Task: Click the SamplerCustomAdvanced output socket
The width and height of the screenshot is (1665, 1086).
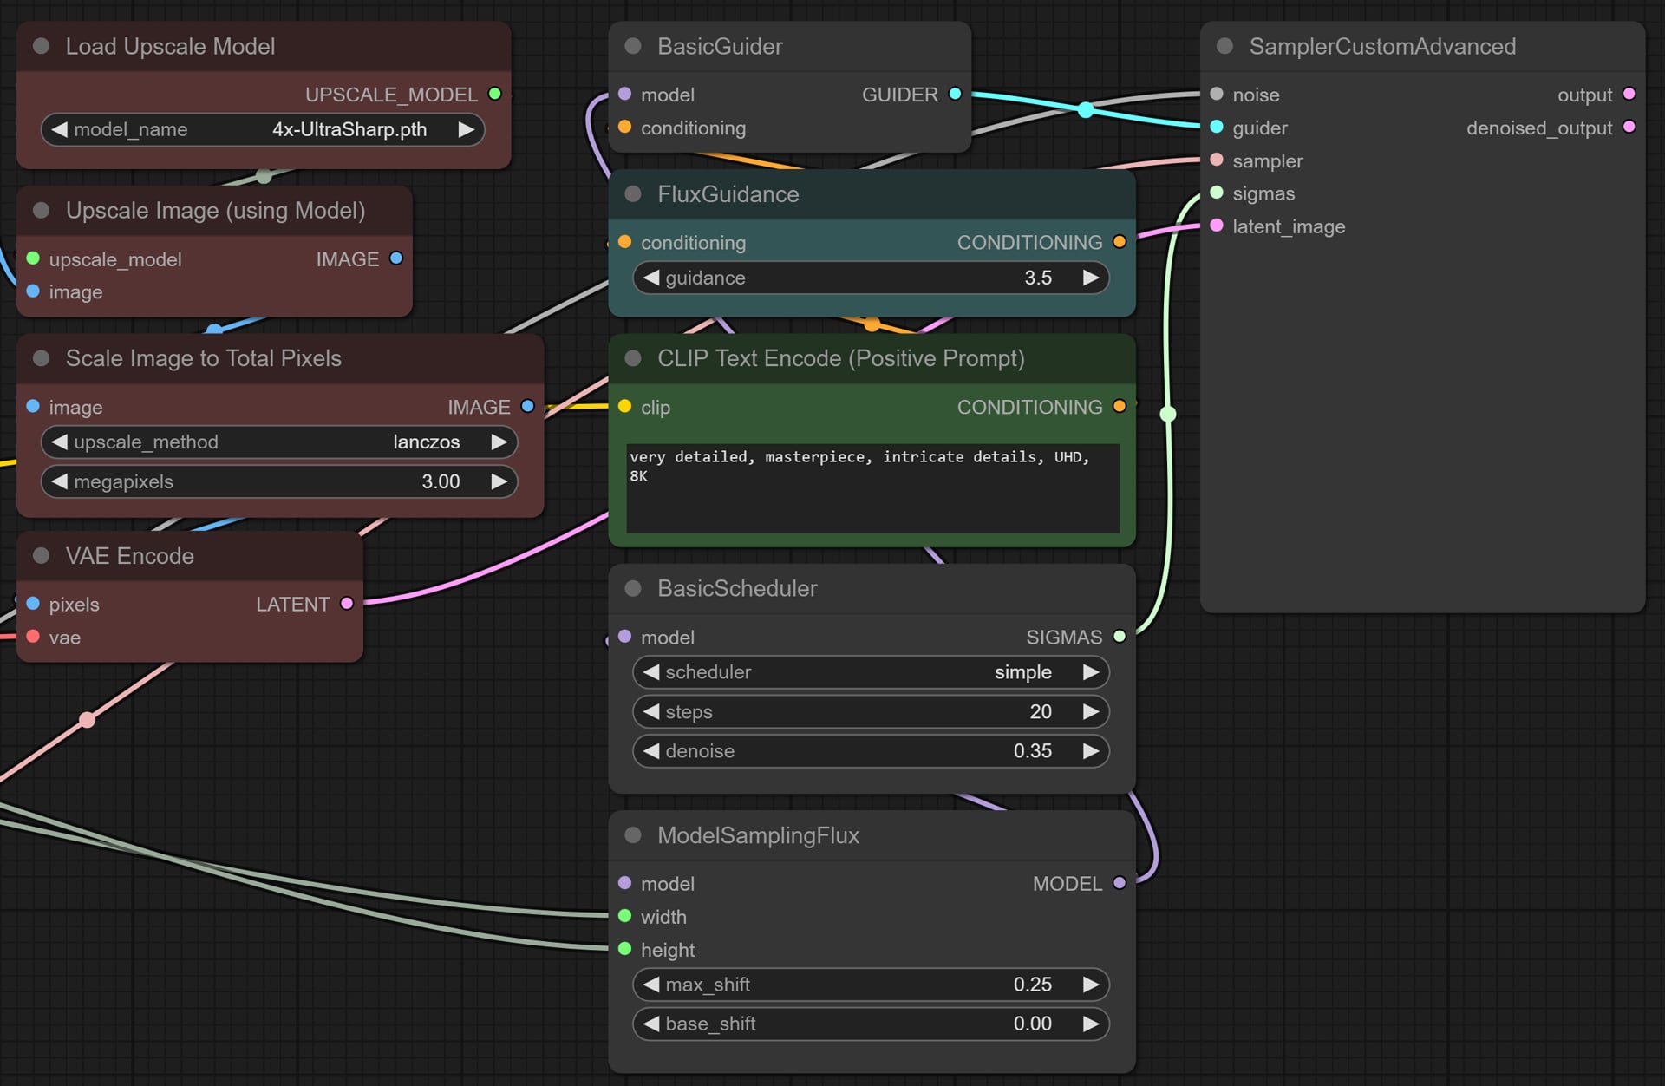Action: point(1629,94)
